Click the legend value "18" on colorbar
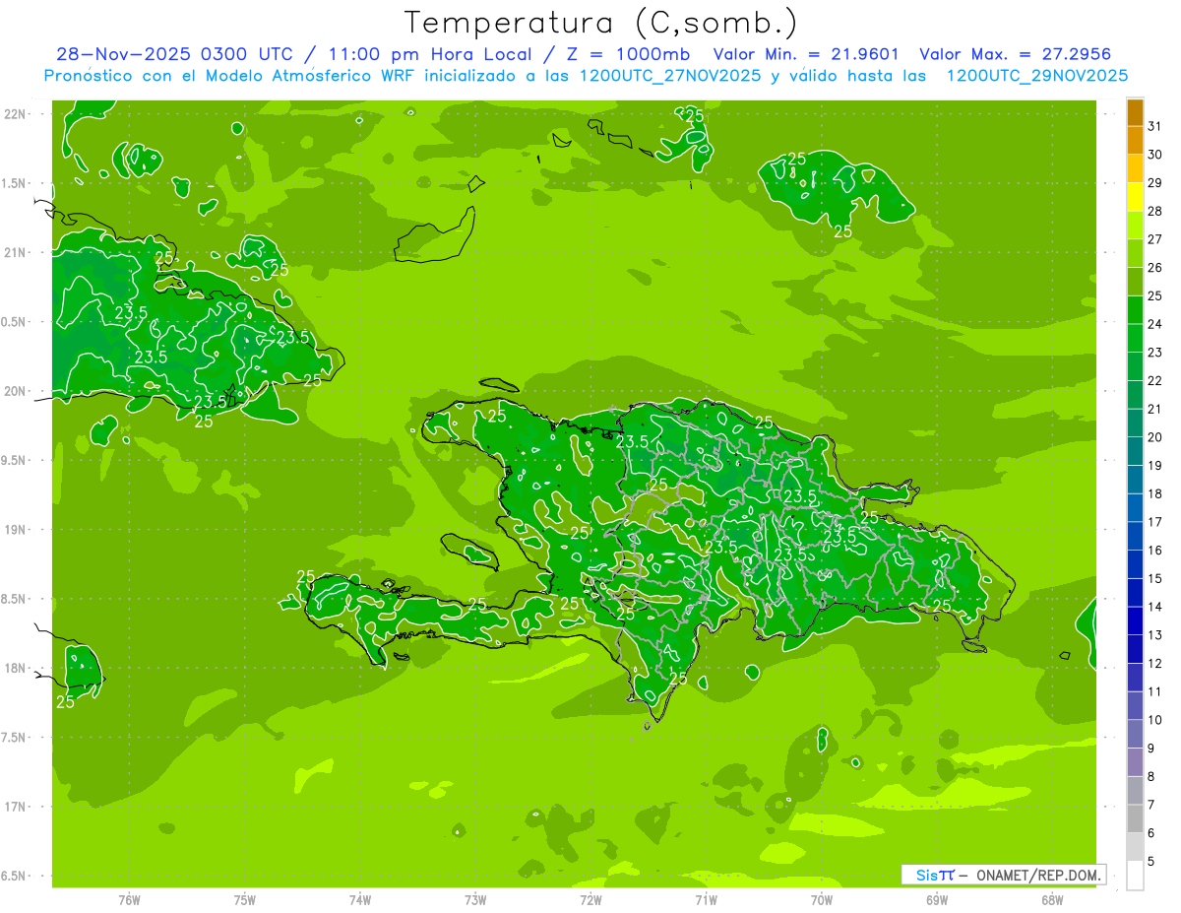This screenshot has height=913, width=1181. coord(1154,493)
